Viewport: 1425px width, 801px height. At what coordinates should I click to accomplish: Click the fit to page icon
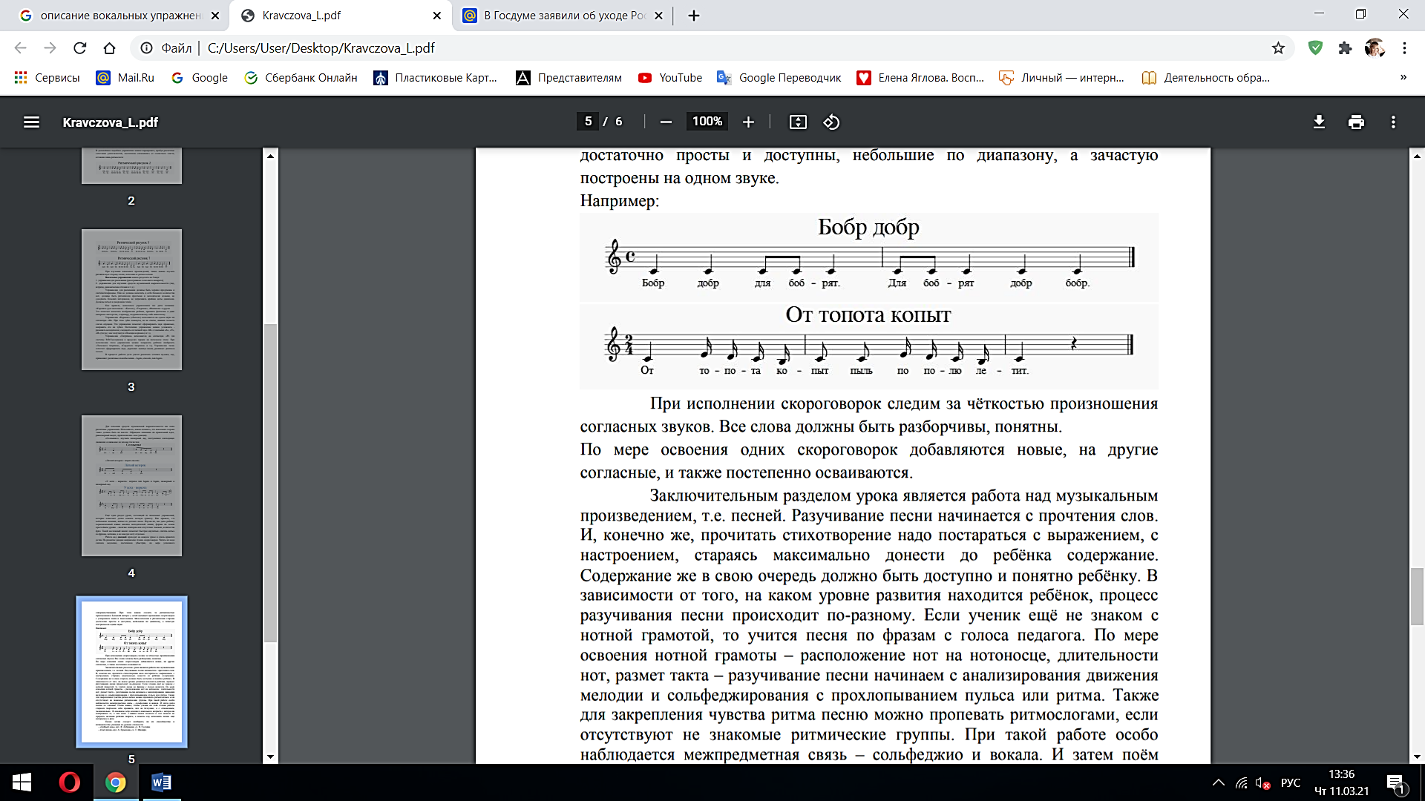pyautogui.click(x=798, y=122)
